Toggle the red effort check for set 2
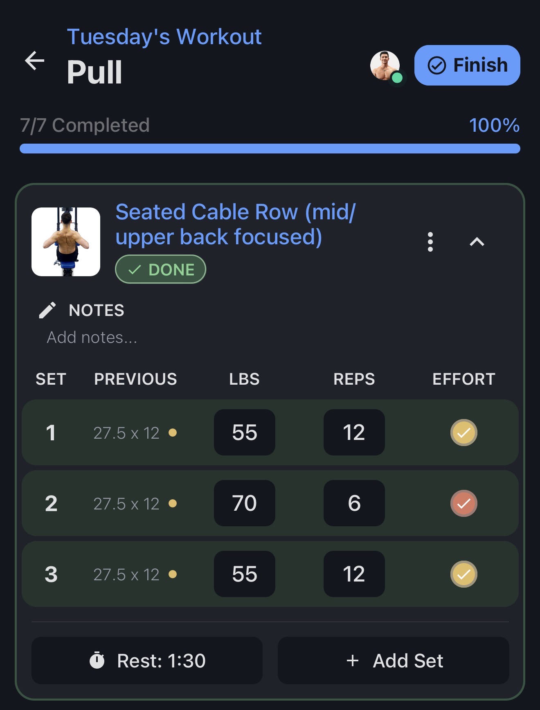 tap(464, 503)
